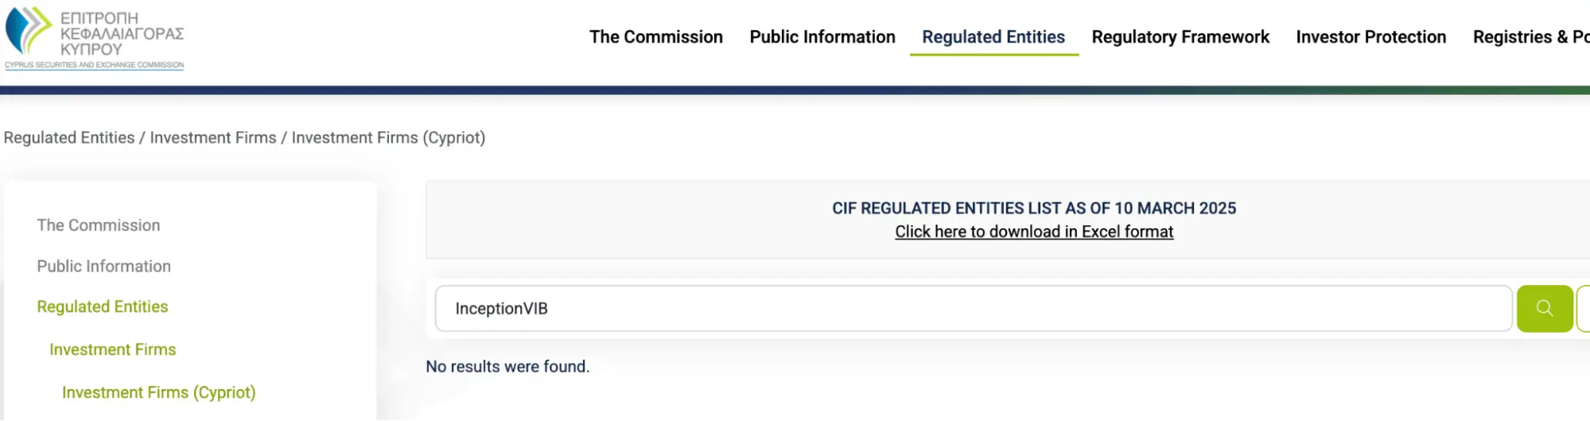
Task: Open the Regulatory Framework top menu
Action: [x=1180, y=37]
